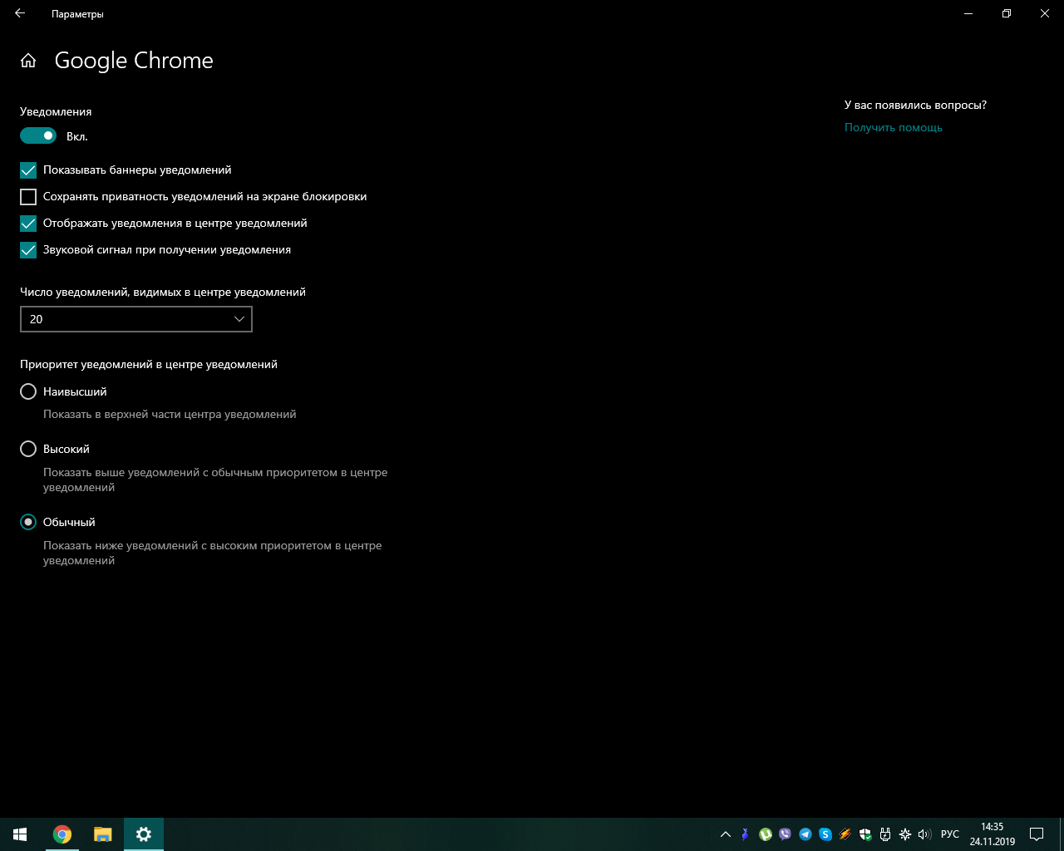Open the power plug battery tray icon
Viewport: 1064px width, 851px height.
[885, 834]
